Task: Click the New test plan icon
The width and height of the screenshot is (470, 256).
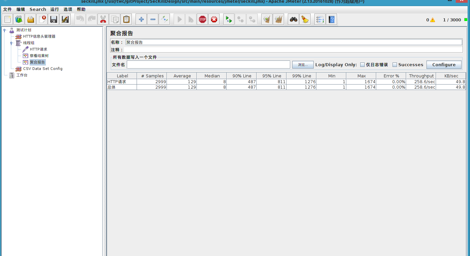Action: pyautogui.click(x=7, y=19)
